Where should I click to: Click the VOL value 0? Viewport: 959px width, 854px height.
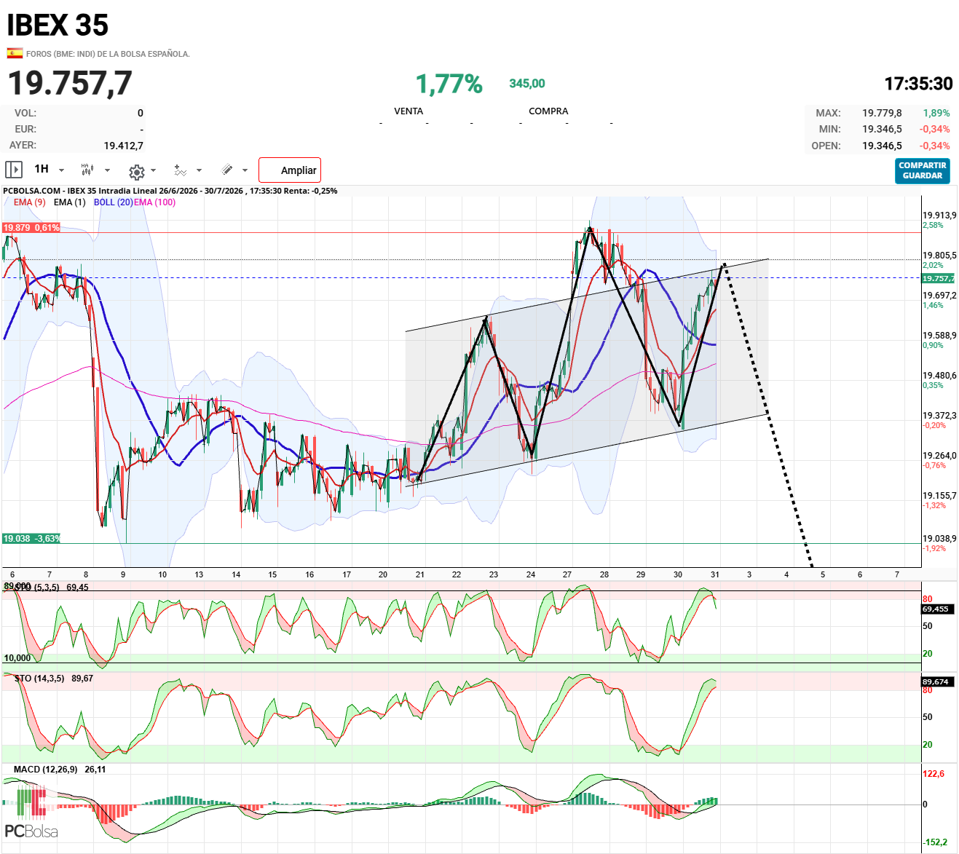[141, 113]
